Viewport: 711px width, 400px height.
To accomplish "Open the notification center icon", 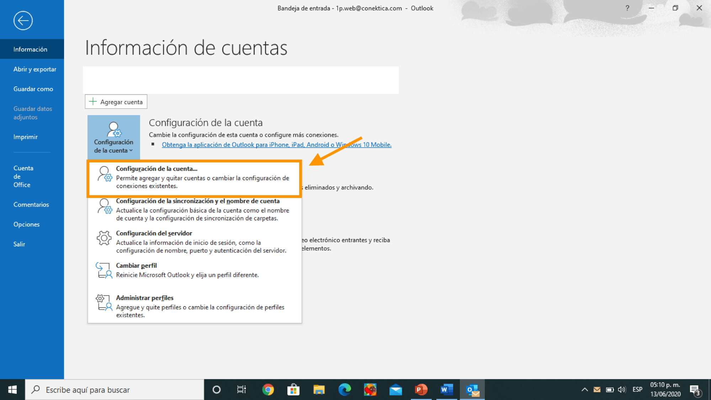I will (695, 390).
